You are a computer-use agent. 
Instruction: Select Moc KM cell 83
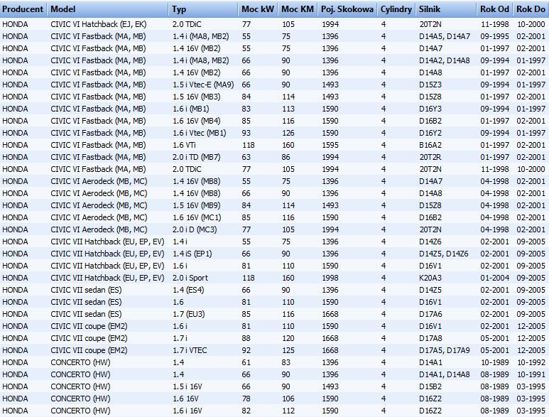tap(286, 362)
